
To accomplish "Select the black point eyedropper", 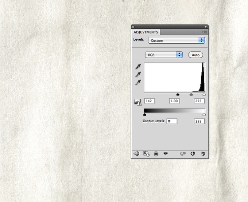I will [x=138, y=67].
